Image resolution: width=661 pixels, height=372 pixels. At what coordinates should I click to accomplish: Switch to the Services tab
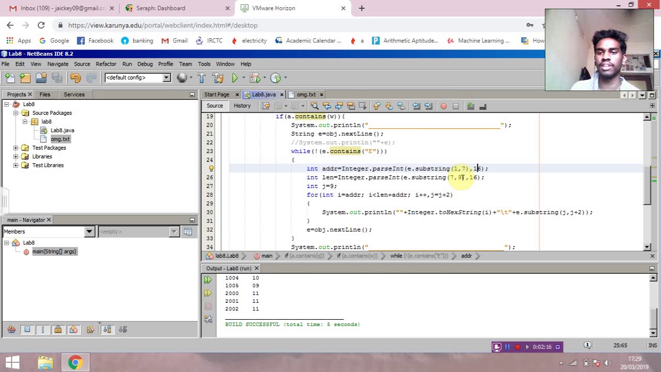[74, 95]
